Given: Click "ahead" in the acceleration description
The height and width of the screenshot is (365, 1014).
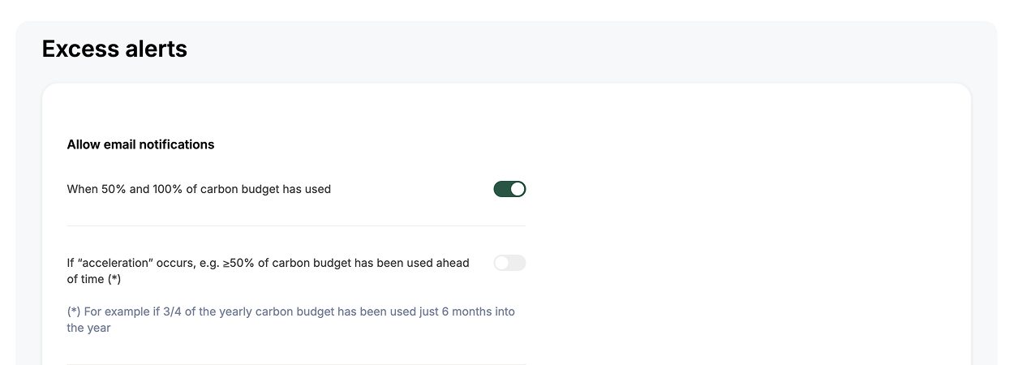Looking at the screenshot, I should [453, 263].
